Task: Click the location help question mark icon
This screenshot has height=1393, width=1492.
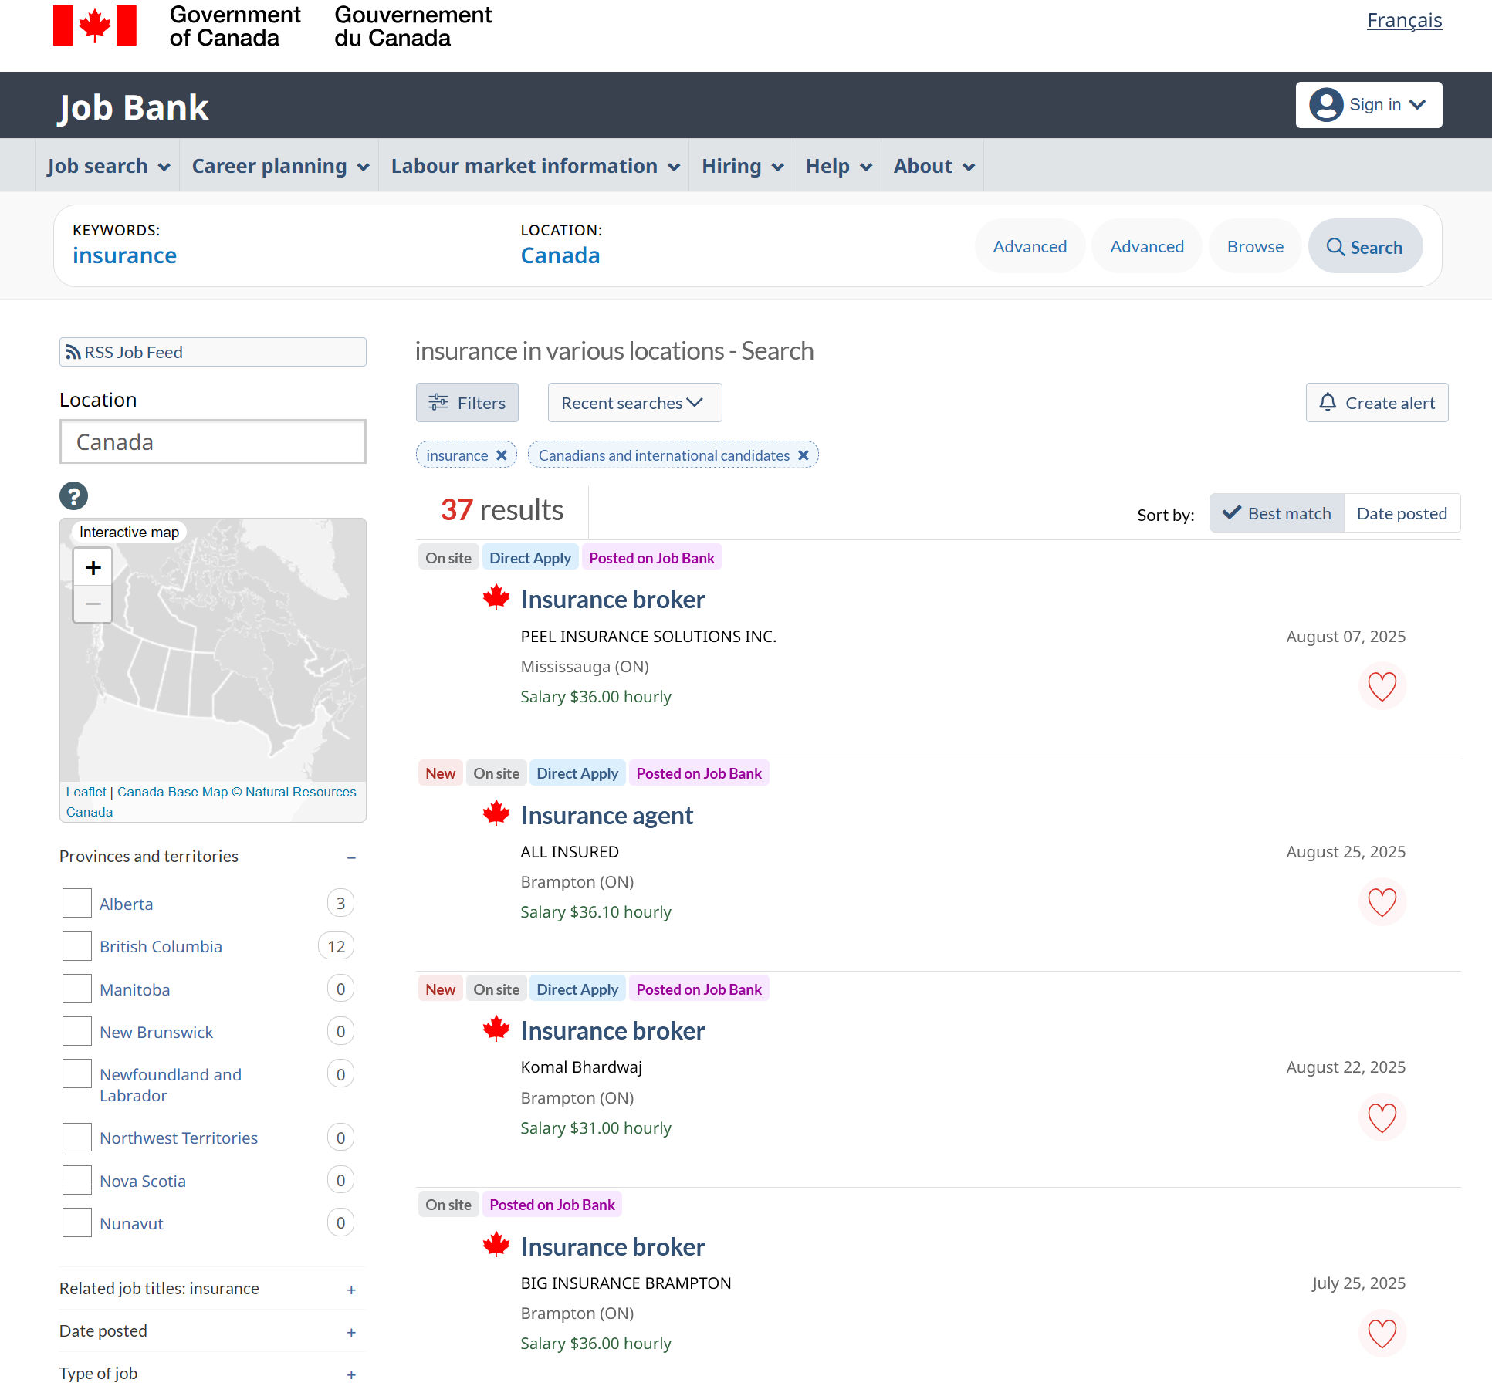Action: pyautogui.click(x=74, y=496)
